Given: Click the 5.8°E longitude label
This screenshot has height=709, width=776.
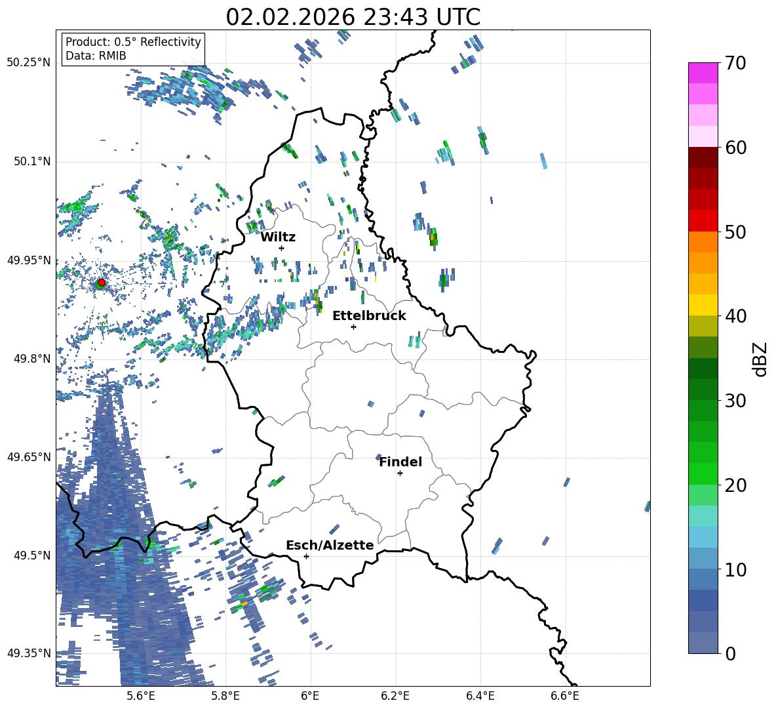Looking at the screenshot, I should tap(225, 696).
